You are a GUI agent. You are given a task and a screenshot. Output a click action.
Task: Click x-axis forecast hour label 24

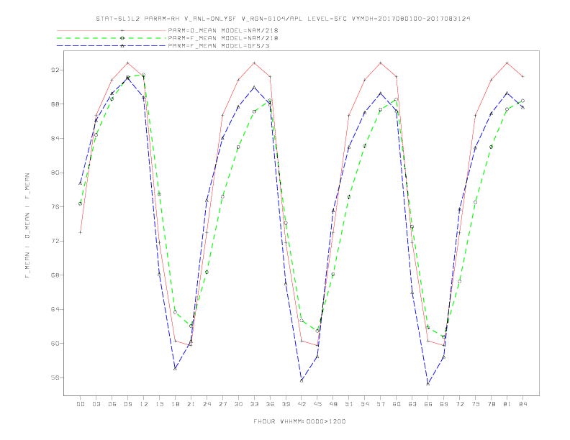point(207,404)
